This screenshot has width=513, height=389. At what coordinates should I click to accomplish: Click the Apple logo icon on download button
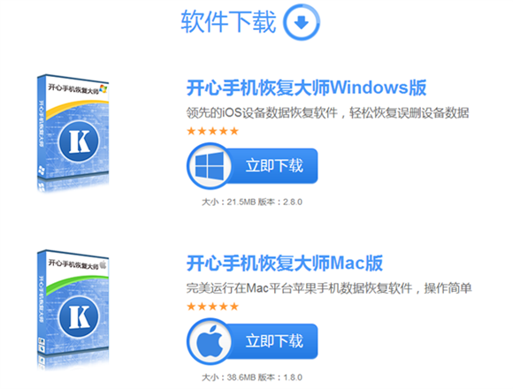(x=210, y=341)
